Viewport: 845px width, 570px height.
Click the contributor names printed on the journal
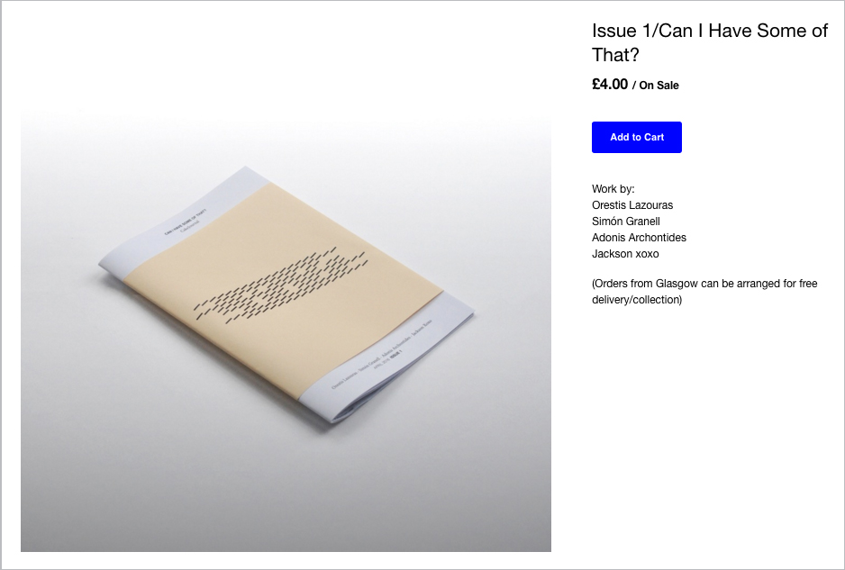pyautogui.click(x=382, y=354)
